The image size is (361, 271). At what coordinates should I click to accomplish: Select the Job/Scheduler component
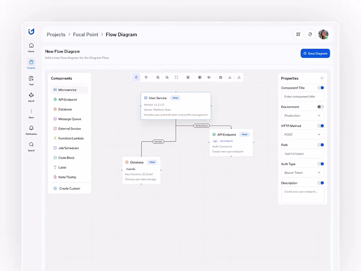pos(70,148)
